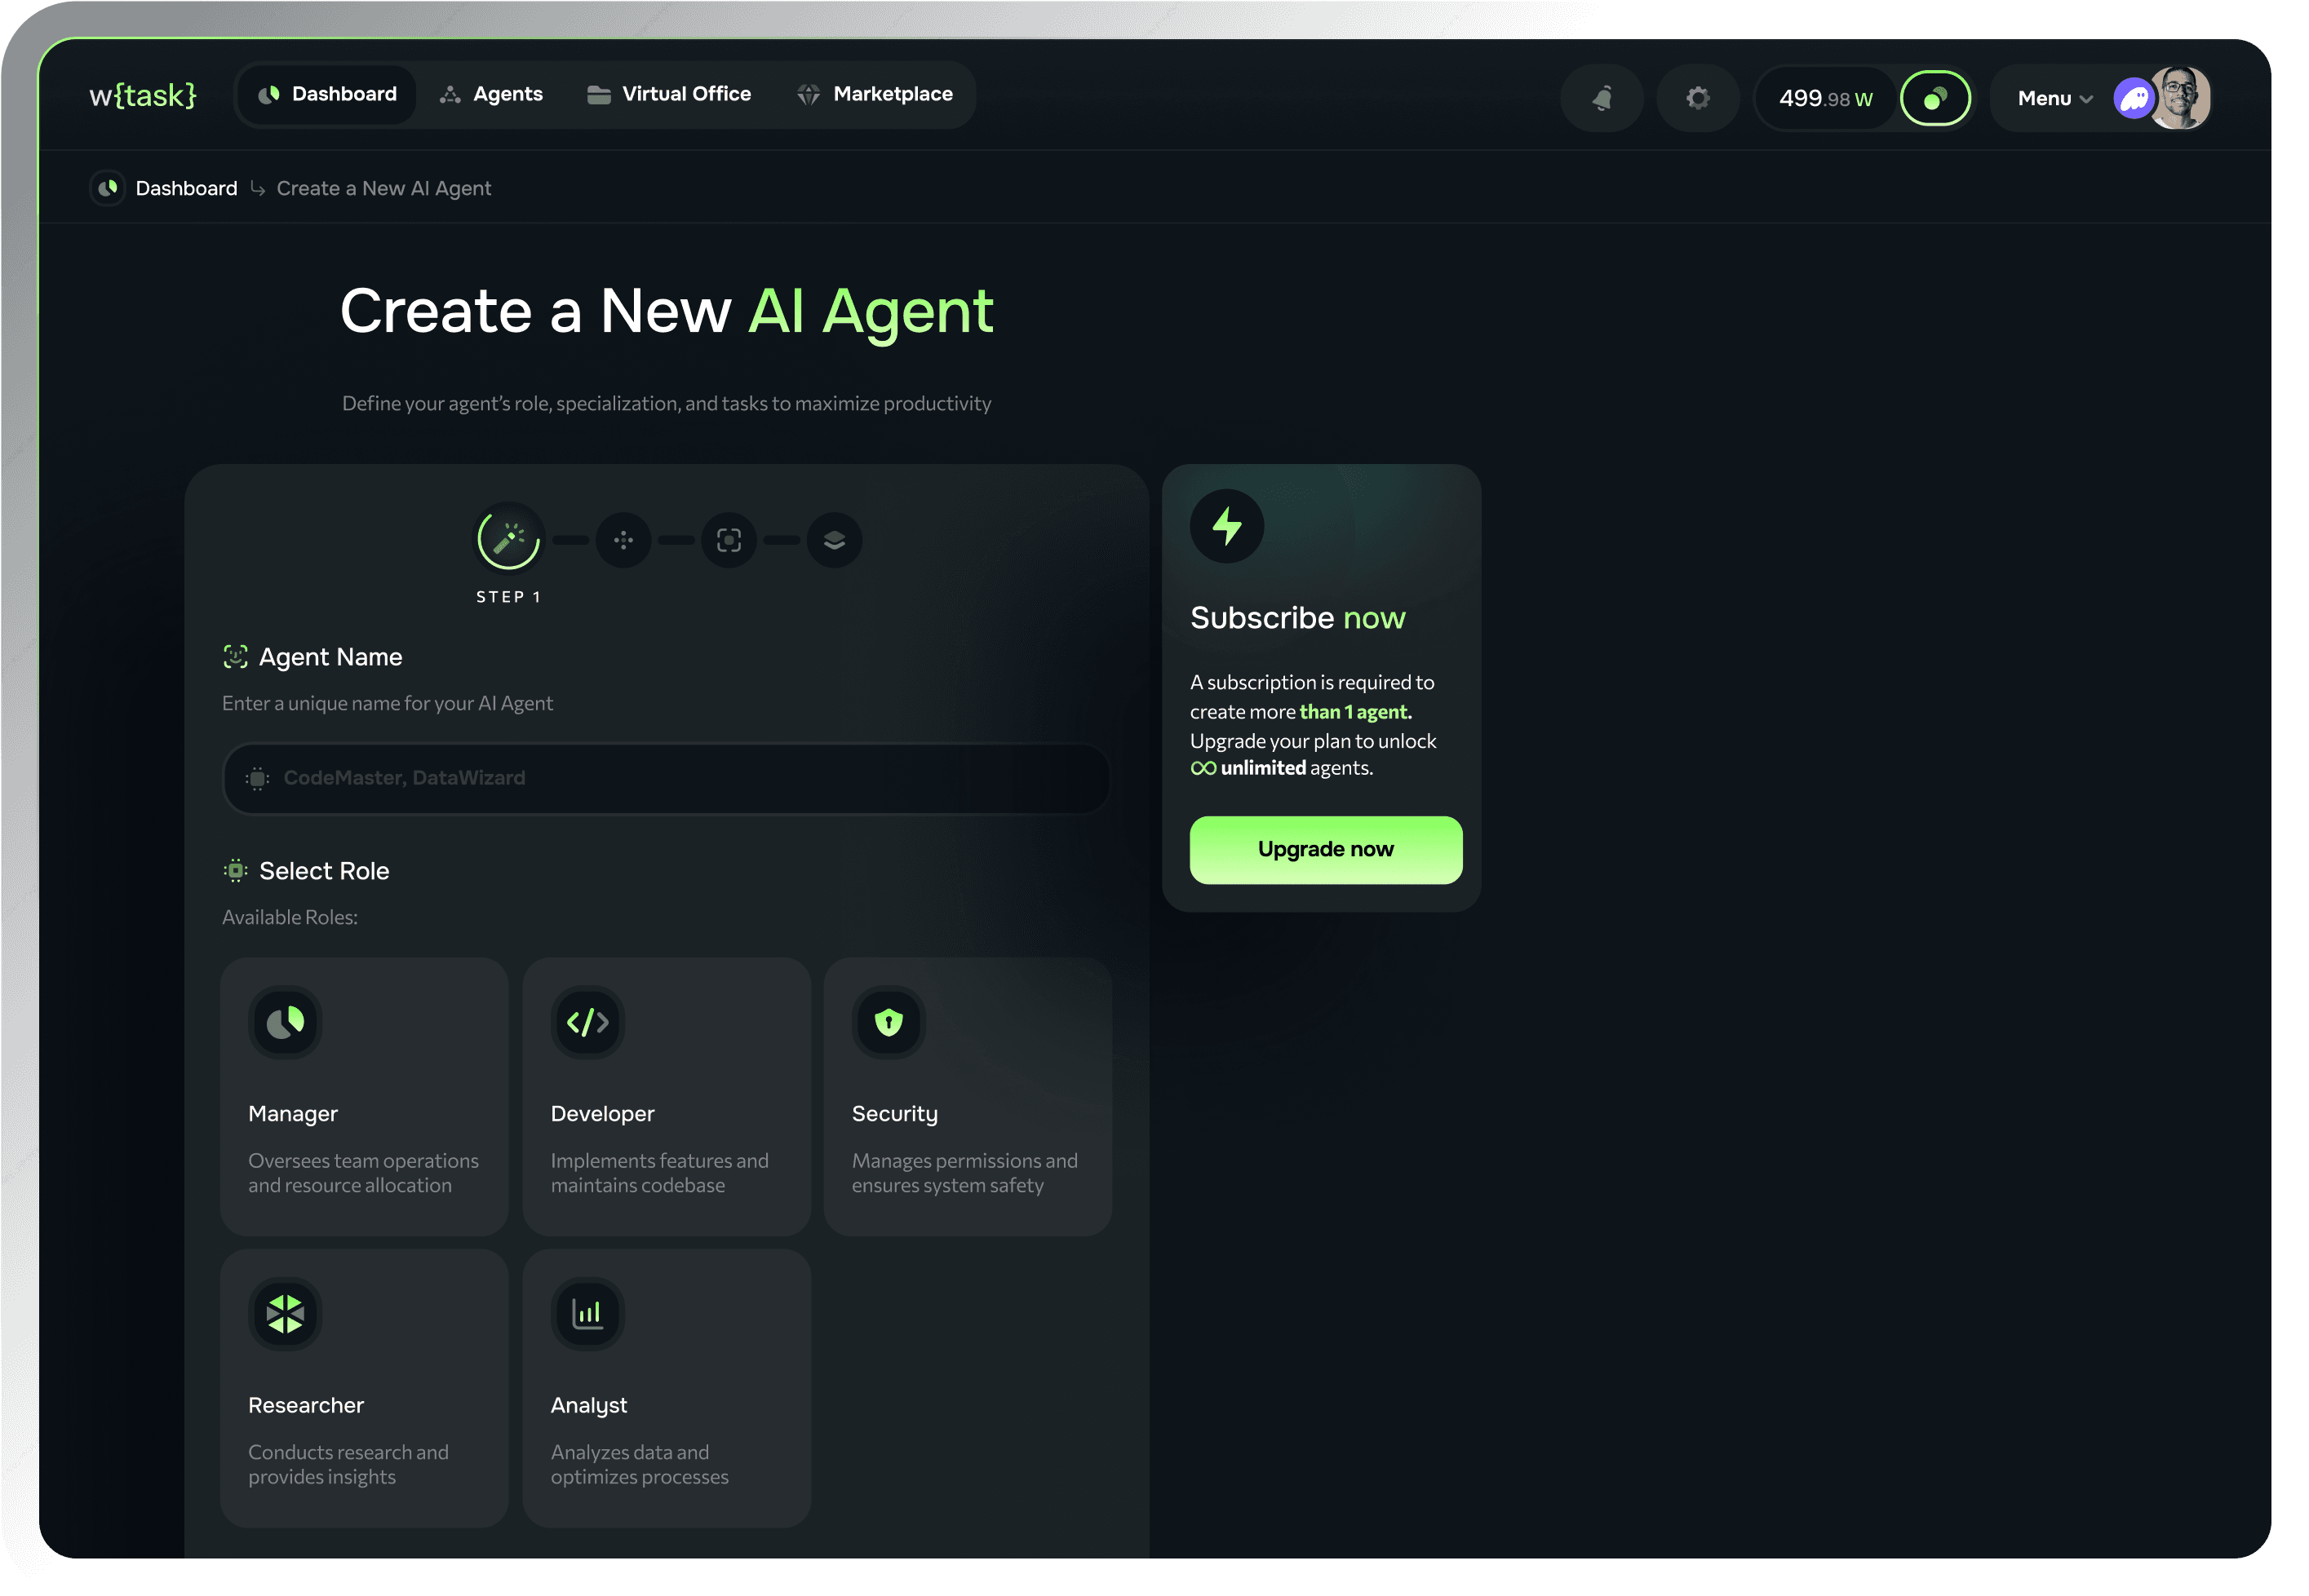2309x1596 pixels.
Task: Select the Manager role card
Action: pyautogui.click(x=364, y=1096)
